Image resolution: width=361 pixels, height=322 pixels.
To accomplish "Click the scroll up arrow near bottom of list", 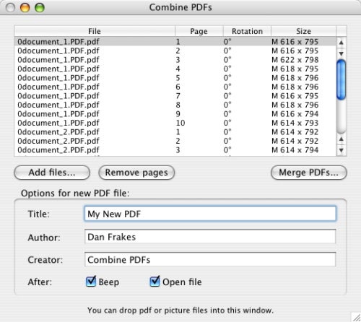I will coord(342,139).
